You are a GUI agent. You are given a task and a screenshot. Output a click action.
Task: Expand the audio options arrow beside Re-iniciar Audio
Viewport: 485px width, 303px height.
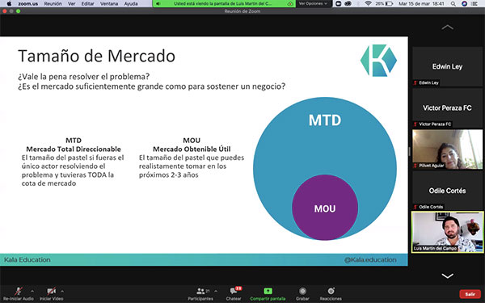(32, 291)
